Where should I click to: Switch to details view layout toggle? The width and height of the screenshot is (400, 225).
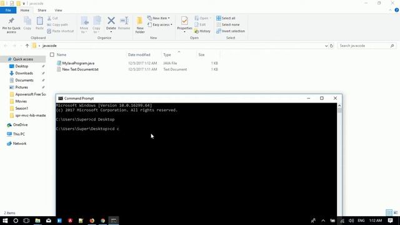(389, 212)
